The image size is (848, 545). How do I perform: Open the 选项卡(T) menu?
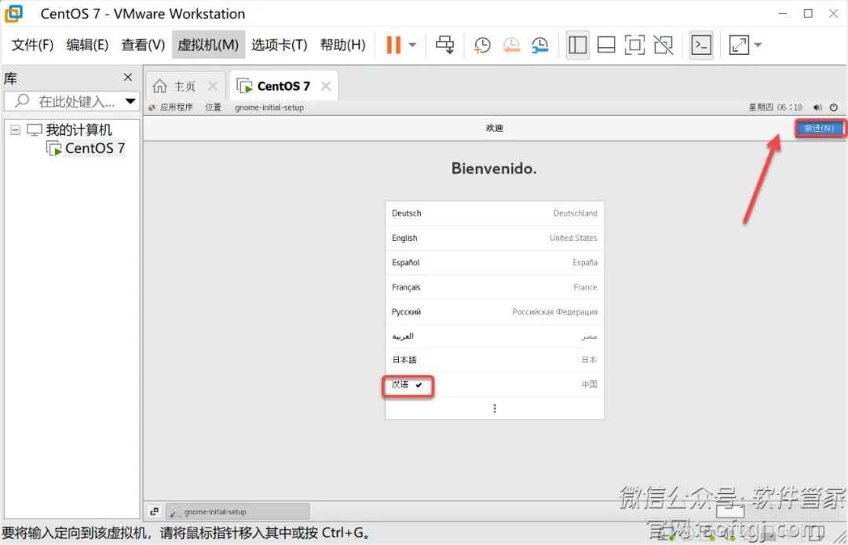click(279, 45)
